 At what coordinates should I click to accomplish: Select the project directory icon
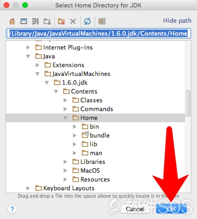click(x=35, y=21)
